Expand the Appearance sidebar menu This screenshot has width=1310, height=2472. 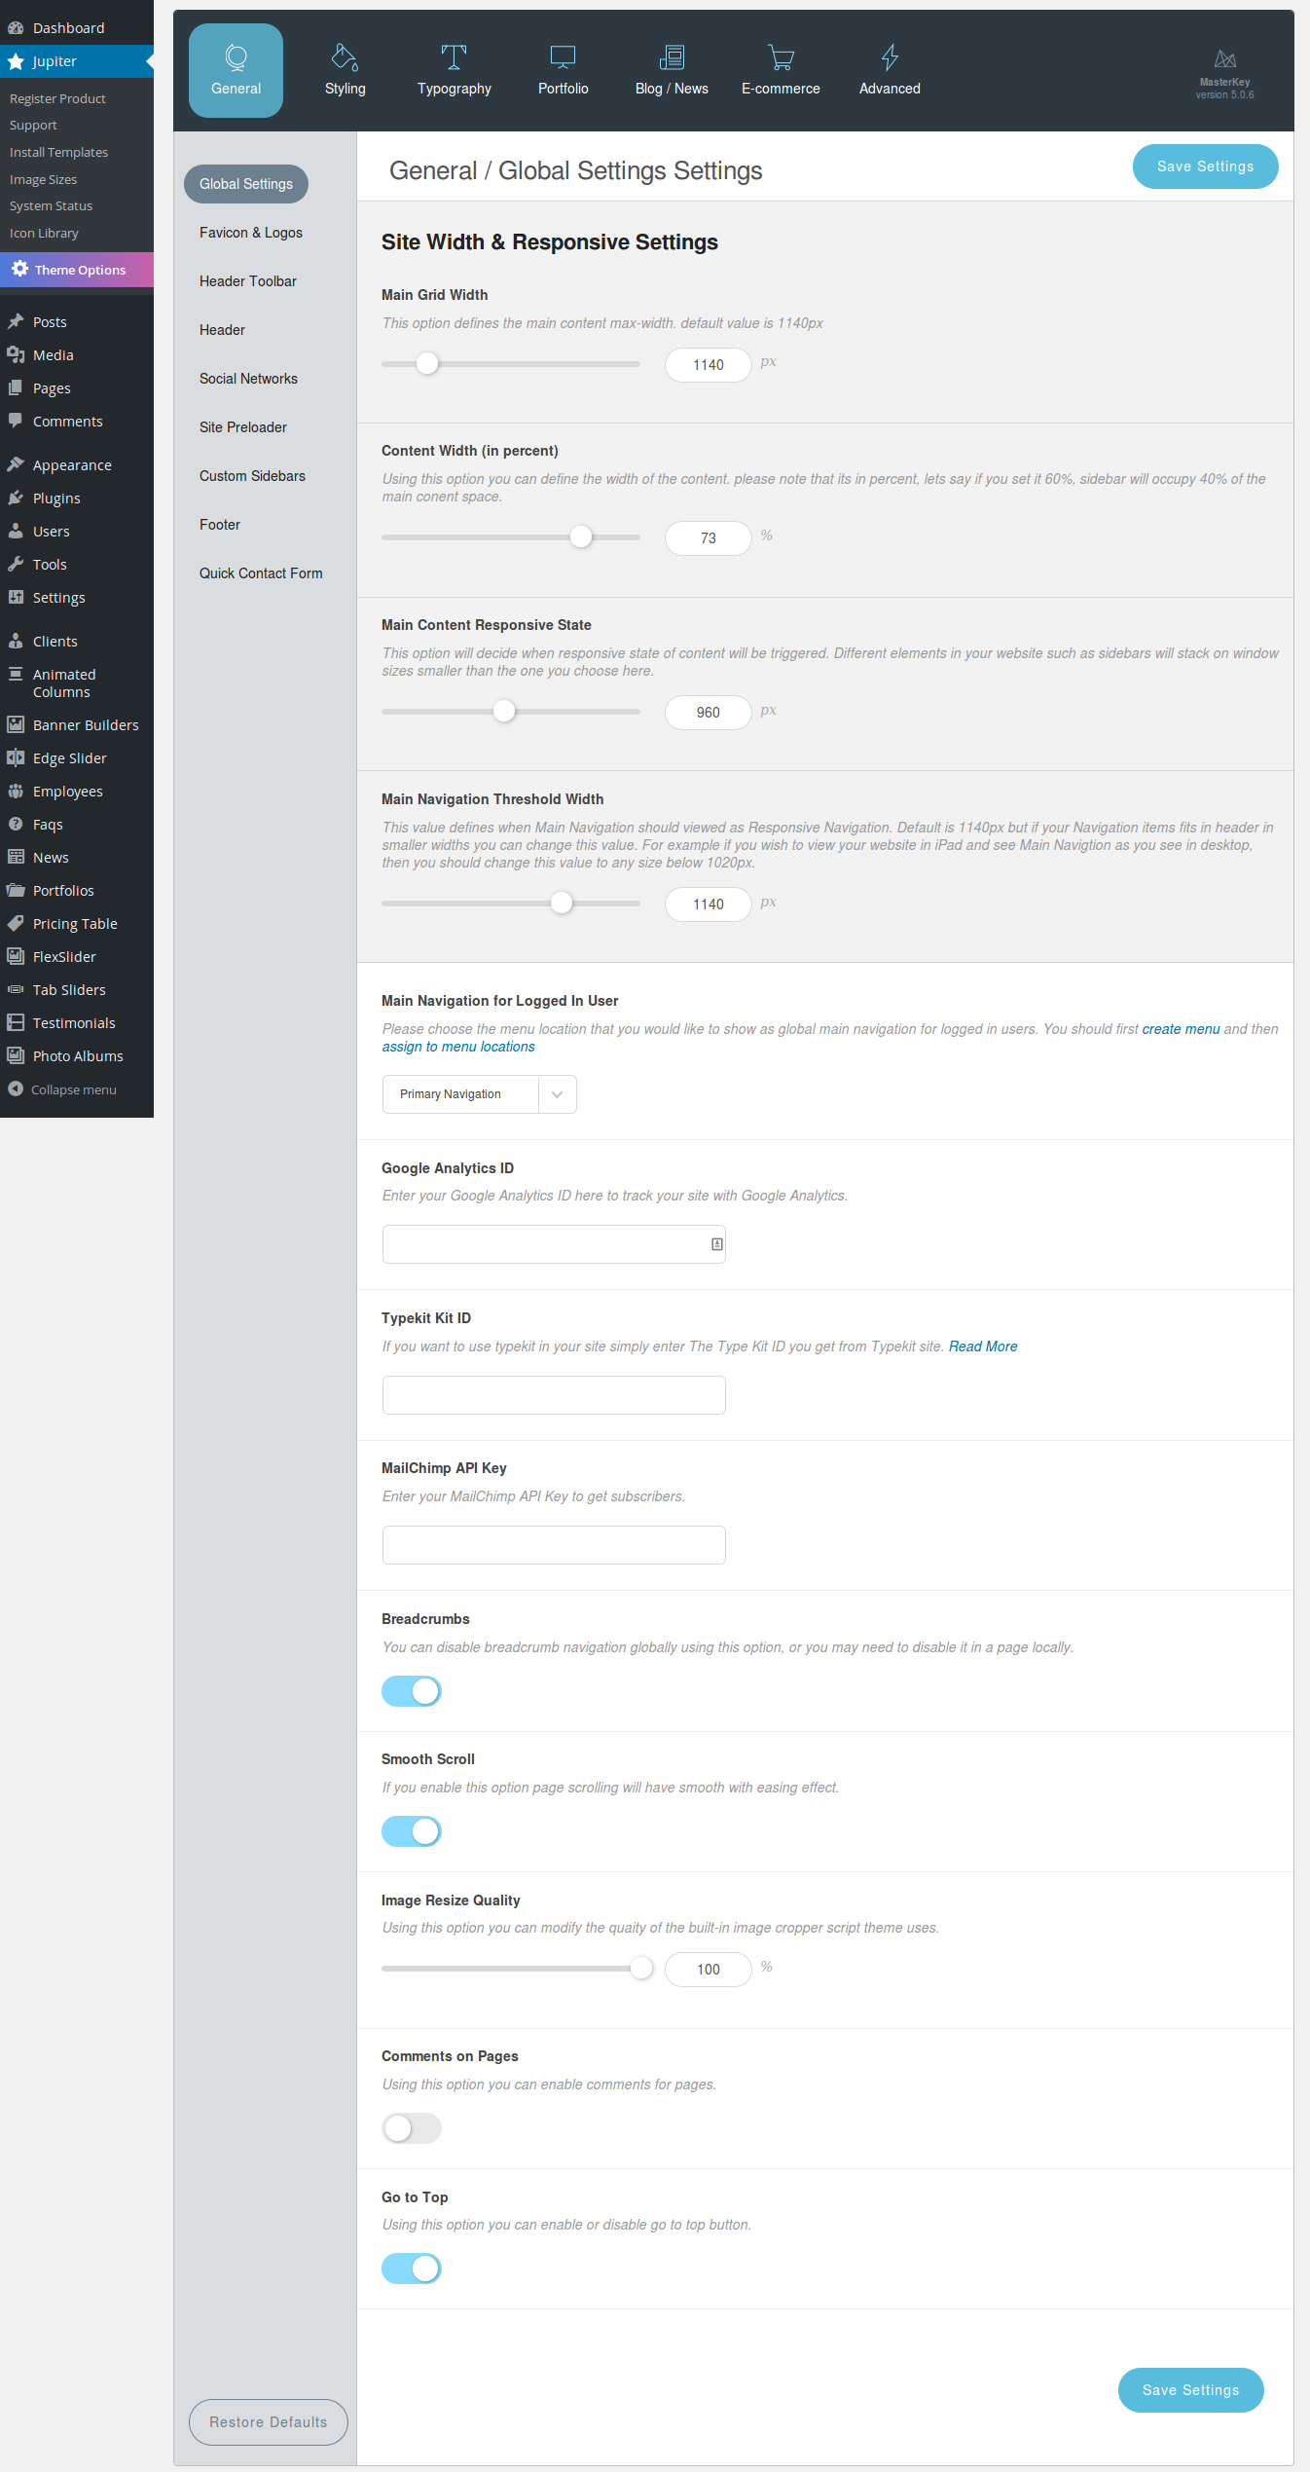point(72,465)
